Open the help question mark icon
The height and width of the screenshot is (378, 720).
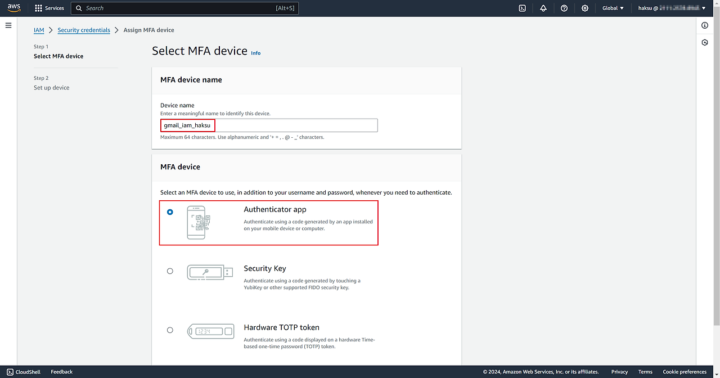[564, 8]
